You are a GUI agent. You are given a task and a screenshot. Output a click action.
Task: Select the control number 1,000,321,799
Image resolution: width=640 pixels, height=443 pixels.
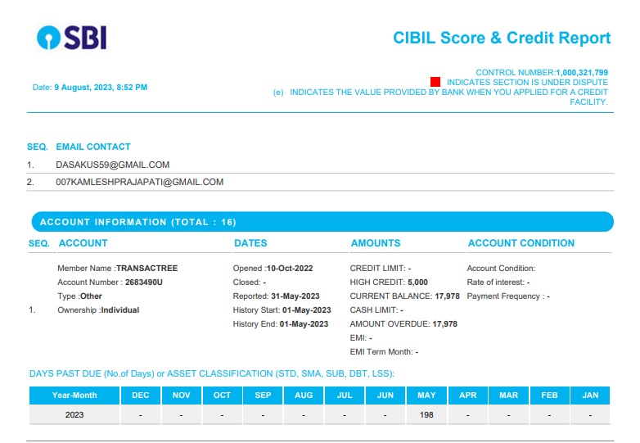coord(581,72)
